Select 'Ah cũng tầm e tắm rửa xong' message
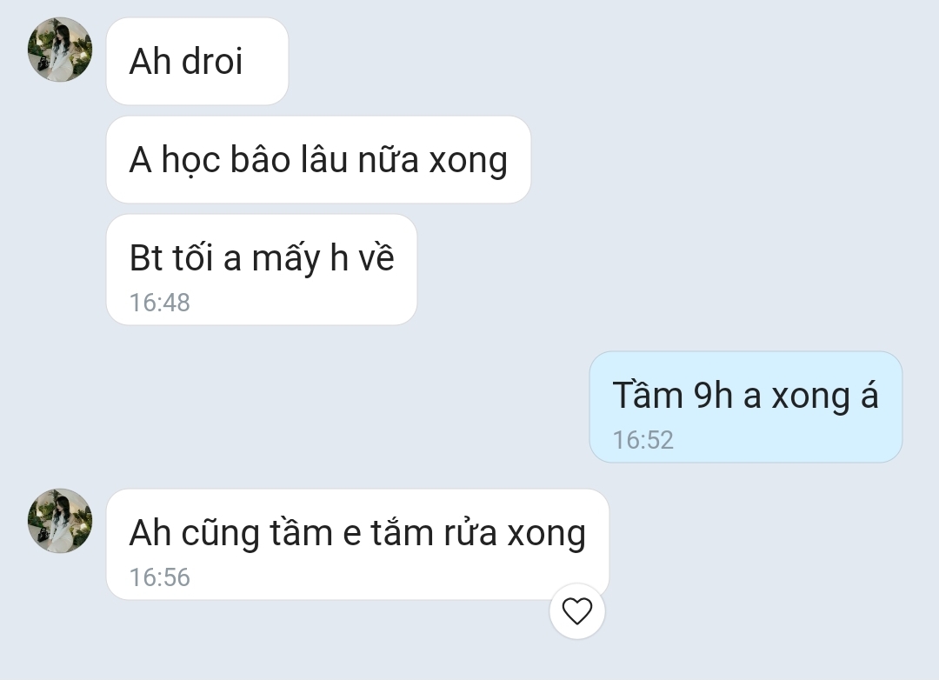 tap(357, 544)
